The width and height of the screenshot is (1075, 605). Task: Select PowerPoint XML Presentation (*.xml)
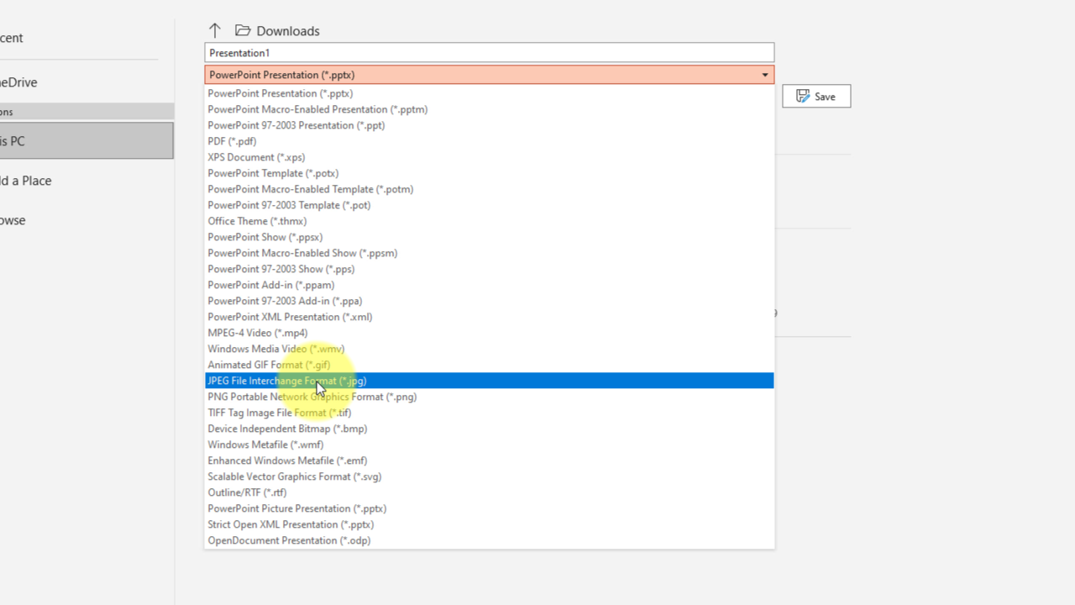[x=489, y=317]
